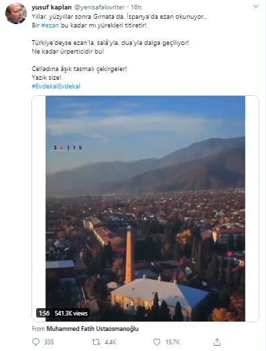Click yusuf kaplan's profile avatar
Viewport: 266px width, 351px height.
(x=15, y=13)
